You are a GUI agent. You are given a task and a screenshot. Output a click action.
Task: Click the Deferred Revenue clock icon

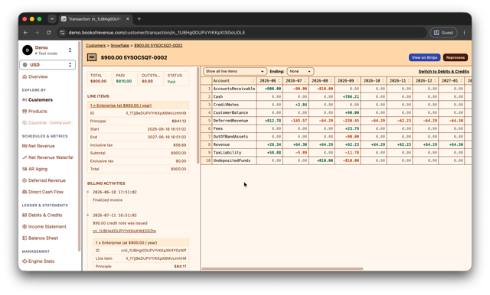point(24,180)
